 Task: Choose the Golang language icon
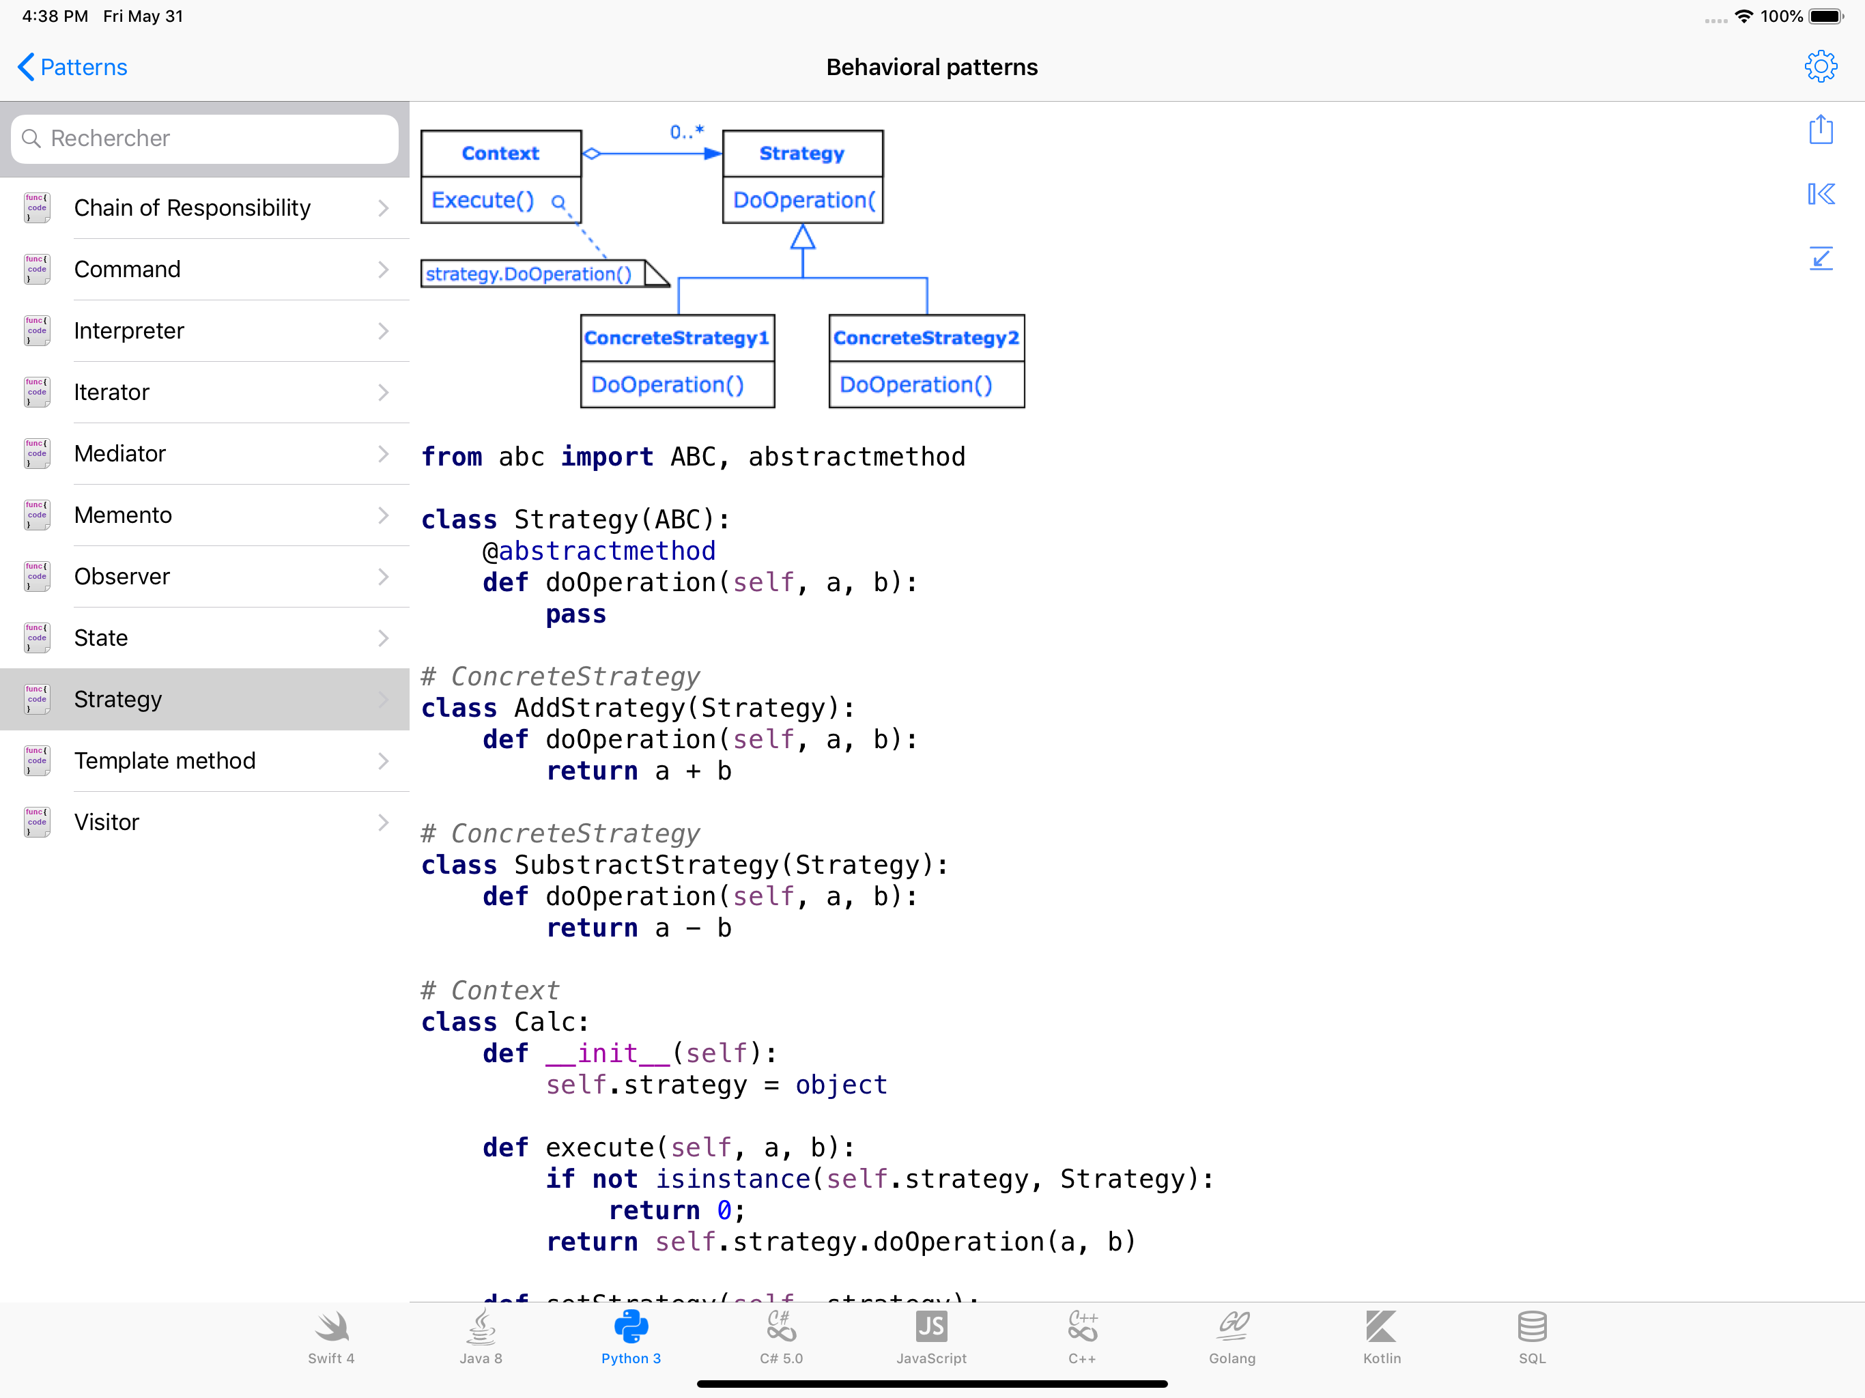1231,1337
